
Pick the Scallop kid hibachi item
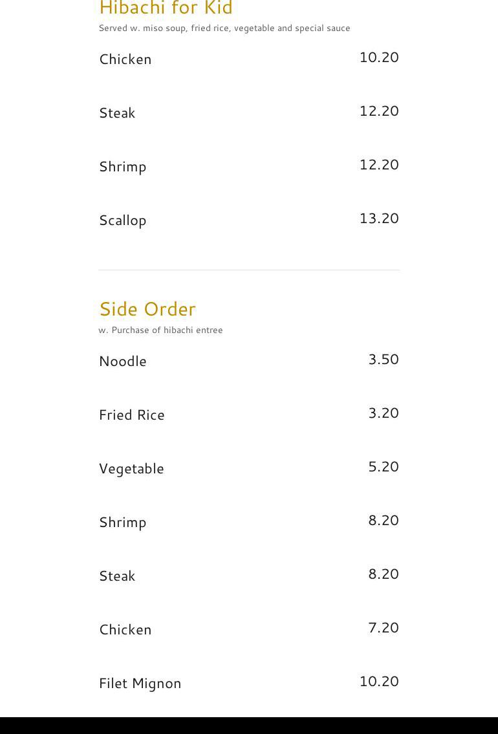[122, 220]
